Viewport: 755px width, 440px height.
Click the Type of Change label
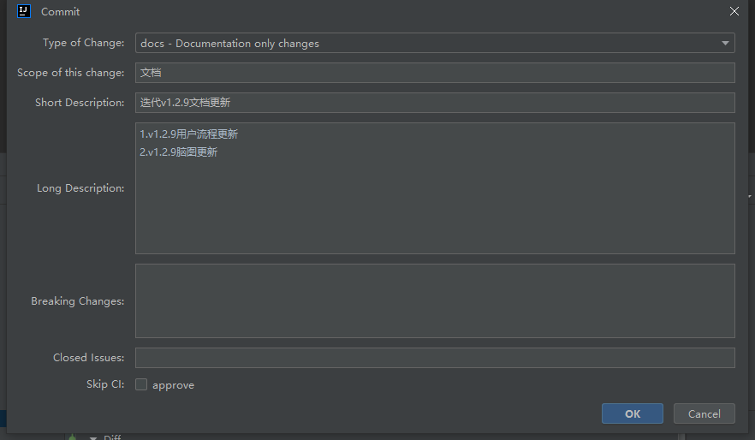[83, 43]
